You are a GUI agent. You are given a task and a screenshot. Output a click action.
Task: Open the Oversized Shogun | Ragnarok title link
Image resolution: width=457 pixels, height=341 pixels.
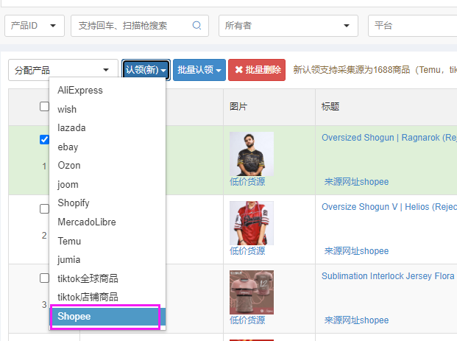(x=389, y=138)
